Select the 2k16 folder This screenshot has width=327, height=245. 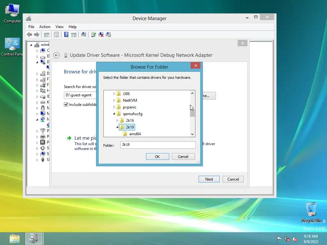(x=130, y=120)
